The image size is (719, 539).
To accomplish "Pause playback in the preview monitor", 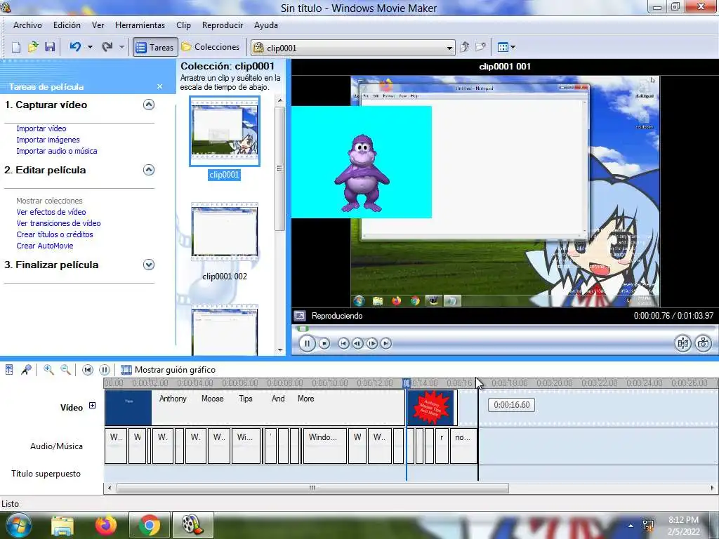I will (307, 343).
